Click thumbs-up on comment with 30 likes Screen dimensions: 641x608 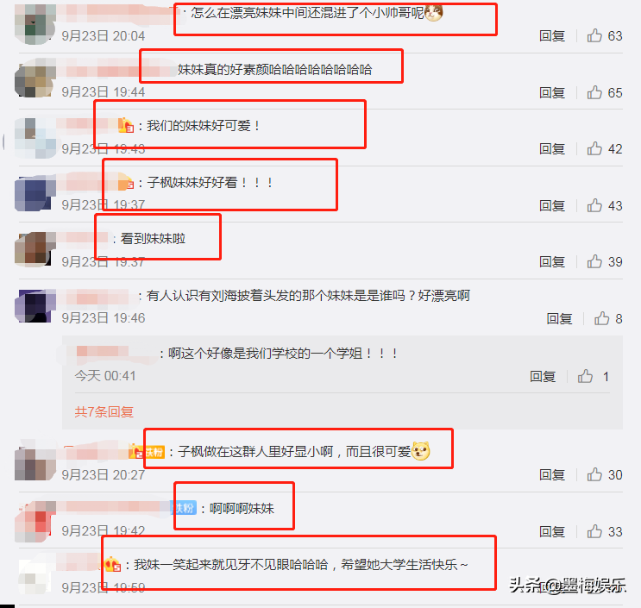(594, 475)
